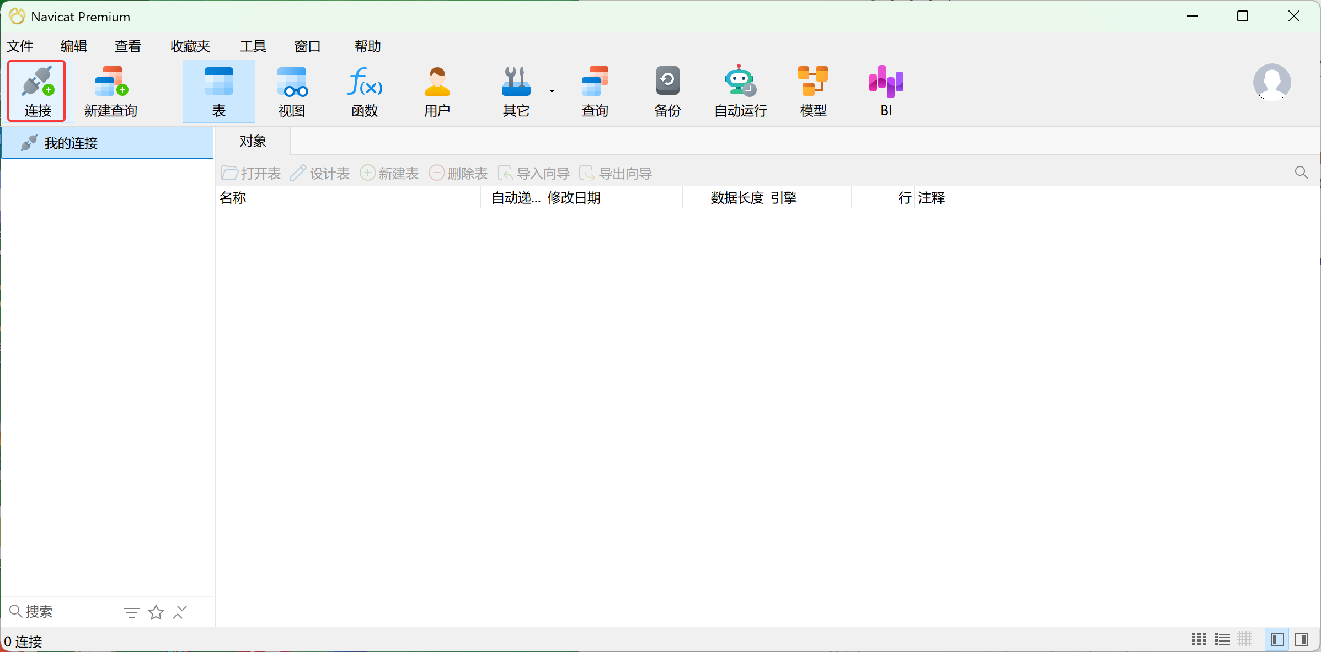
Task: Open the 收藏夹 menu
Action: (190, 46)
